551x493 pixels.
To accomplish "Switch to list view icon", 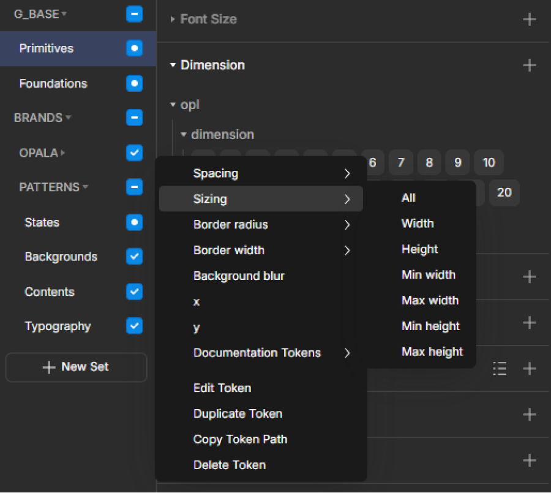I will click(500, 368).
